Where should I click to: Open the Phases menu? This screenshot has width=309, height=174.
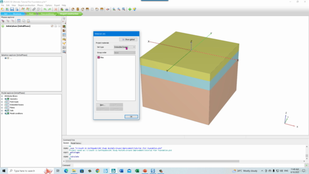click(40, 5)
